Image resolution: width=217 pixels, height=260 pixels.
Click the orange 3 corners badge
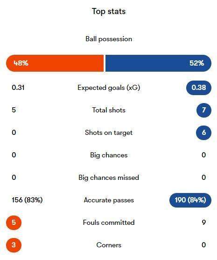pyautogui.click(x=14, y=245)
